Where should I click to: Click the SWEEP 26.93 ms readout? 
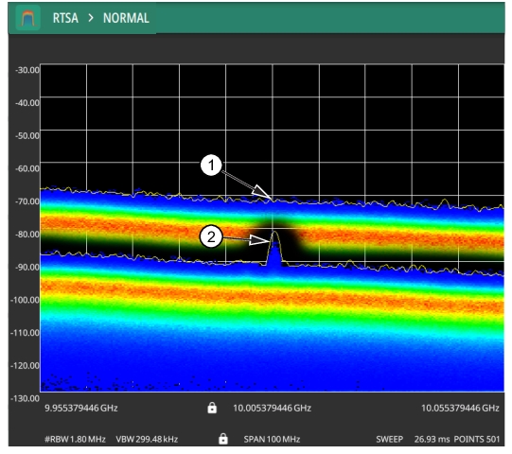[x=413, y=439]
